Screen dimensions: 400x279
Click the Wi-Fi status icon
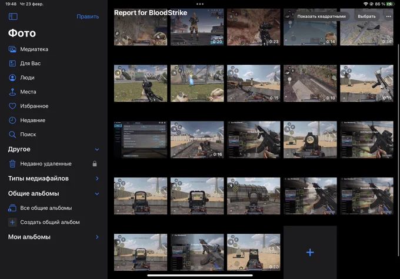coord(365,4)
